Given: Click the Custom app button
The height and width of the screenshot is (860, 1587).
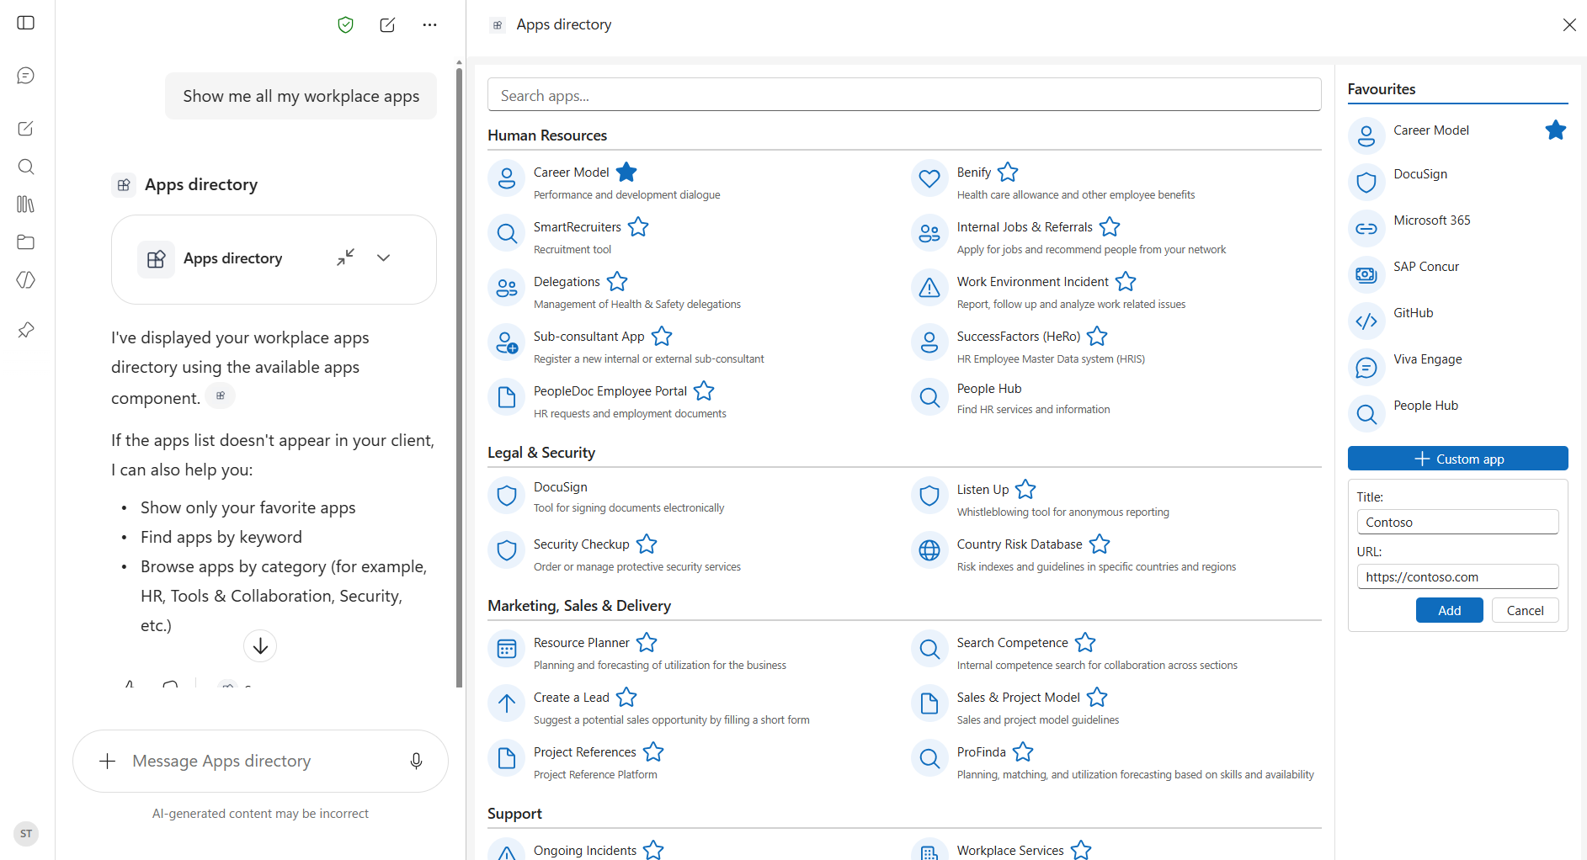Looking at the screenshot, I should point(1457,459).
